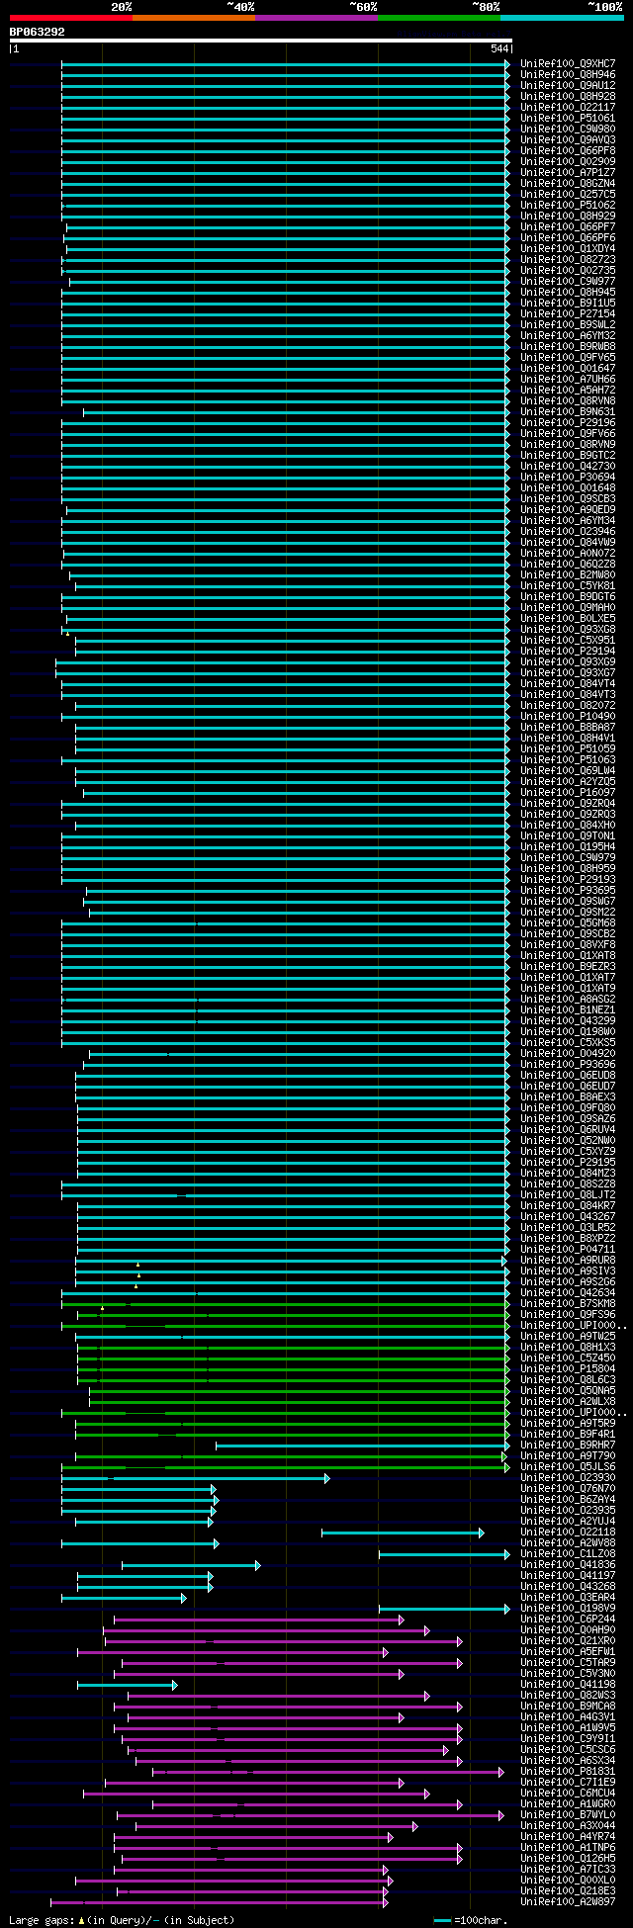Select the UniRef100_Q82WS3 label
The height and width of the screenshot is (1928, 633).
pyautogui.click(x=568, y=1695)
